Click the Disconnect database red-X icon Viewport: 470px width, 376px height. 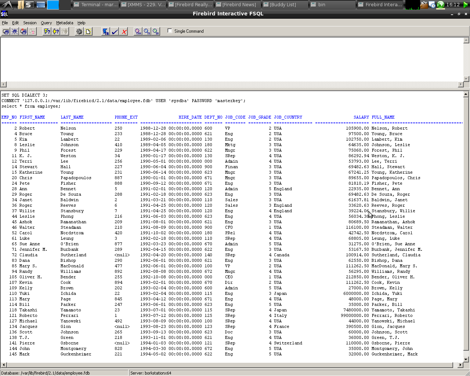tap(23, 32)
